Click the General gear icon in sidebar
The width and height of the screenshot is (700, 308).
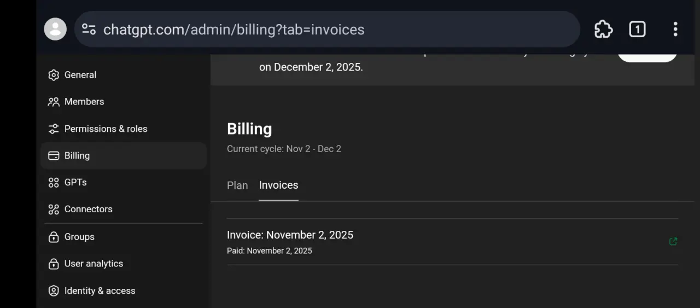tap(54, 75)
